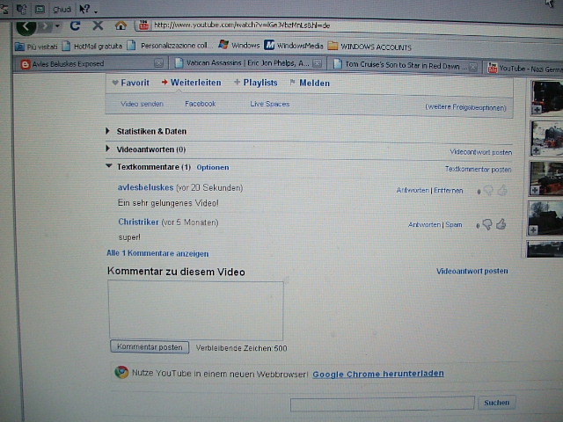The image size is (563, 422).
Task: Reload the page with refresh icon
Action: pyautogui.click(x=75, y=25)
